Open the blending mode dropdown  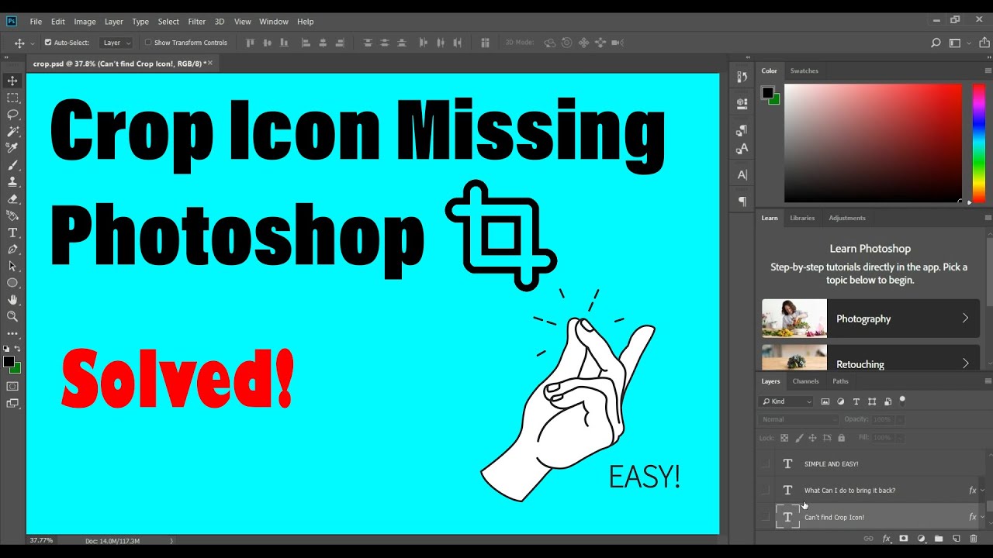[798, 418]
